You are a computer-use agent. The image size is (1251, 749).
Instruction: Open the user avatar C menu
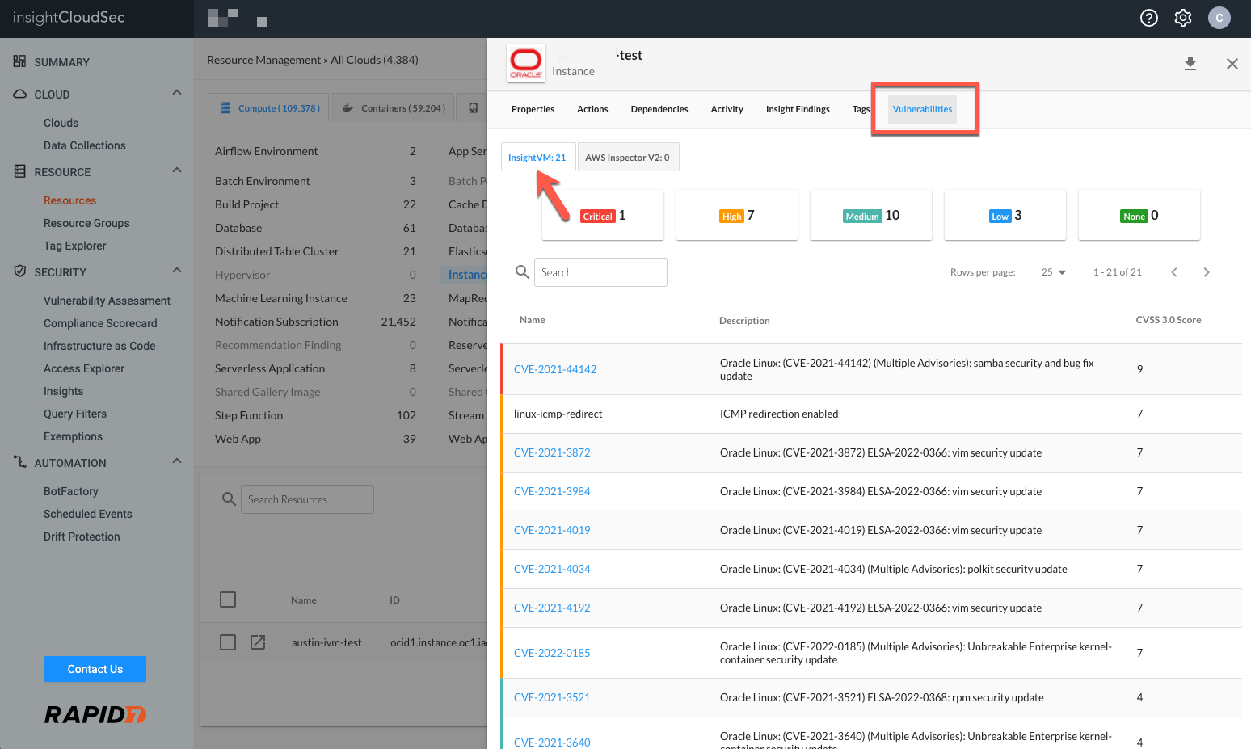coord(1219,18)
